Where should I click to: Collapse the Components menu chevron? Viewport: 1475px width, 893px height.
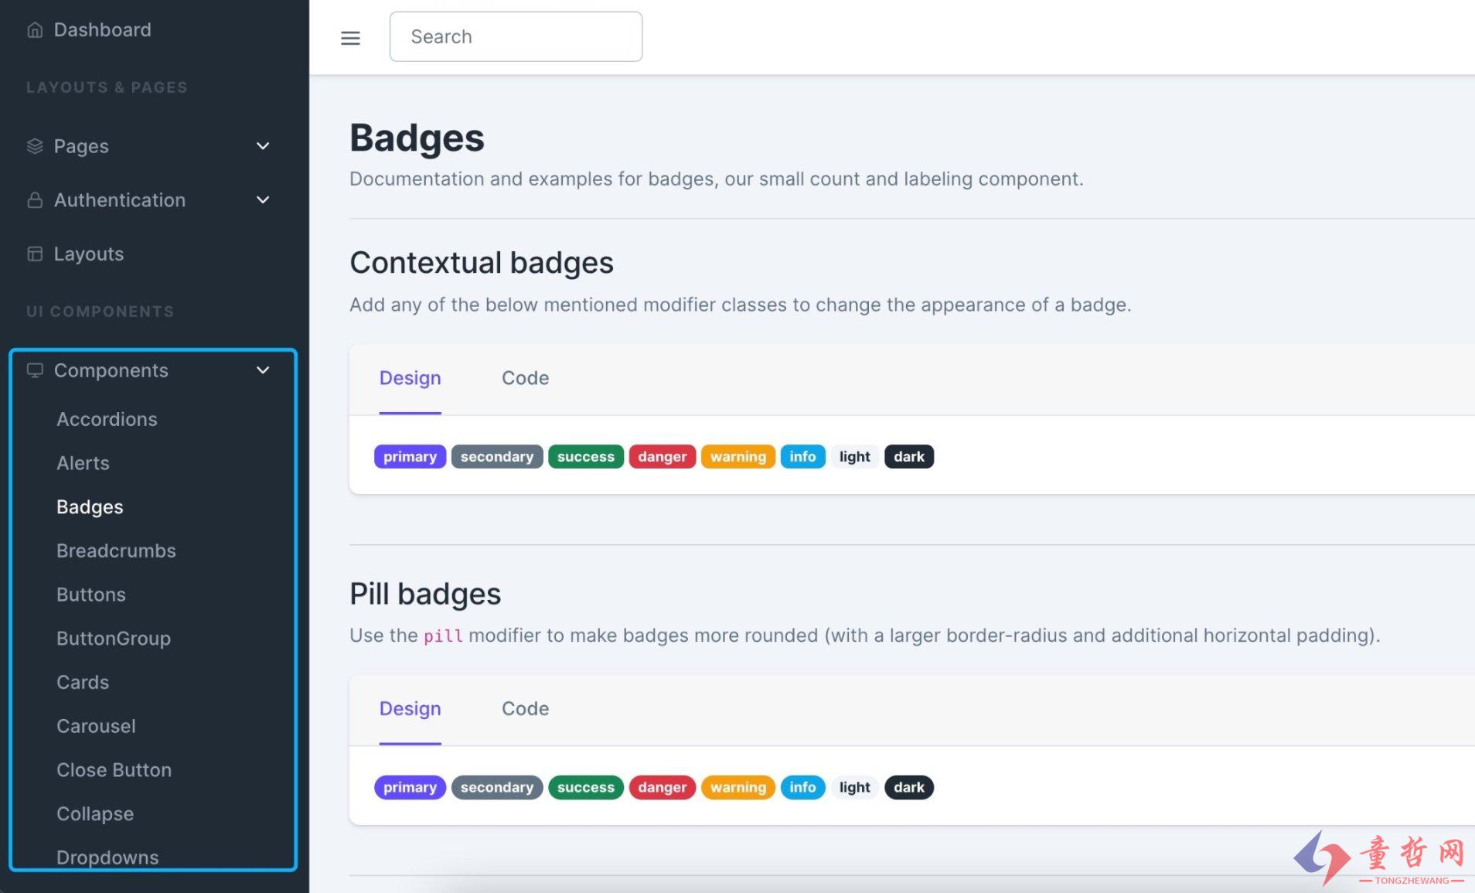click(x=263, y=370)
